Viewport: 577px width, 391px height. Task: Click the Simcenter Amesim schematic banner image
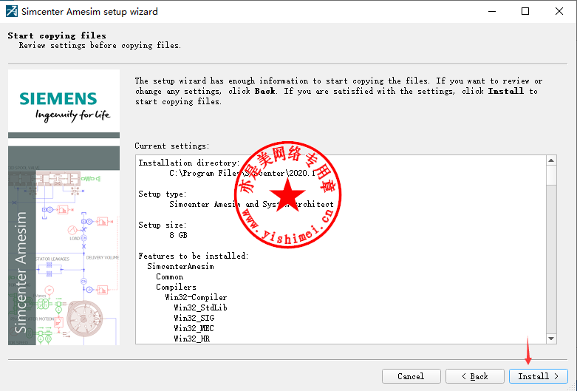(64, 245)
